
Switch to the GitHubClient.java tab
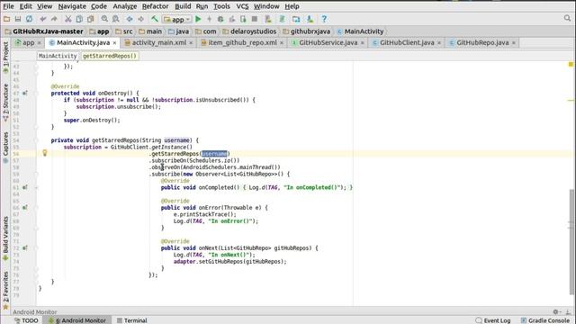[407, 42]
